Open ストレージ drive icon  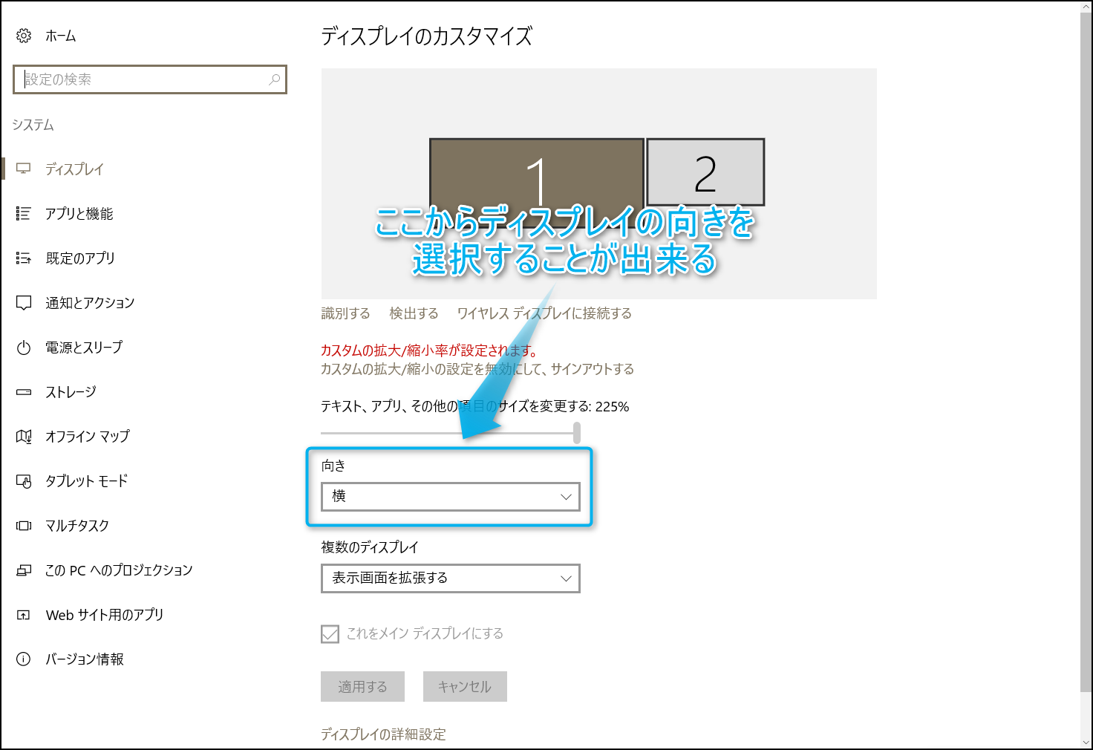[x=24, y=392]
